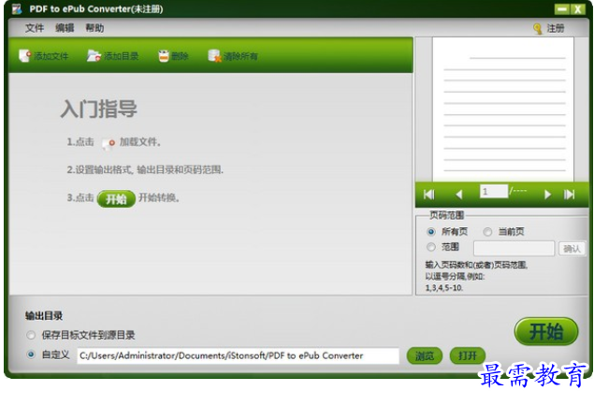
Task: Click the Delete (删除) toolbar icon
Action: (164, 56)
